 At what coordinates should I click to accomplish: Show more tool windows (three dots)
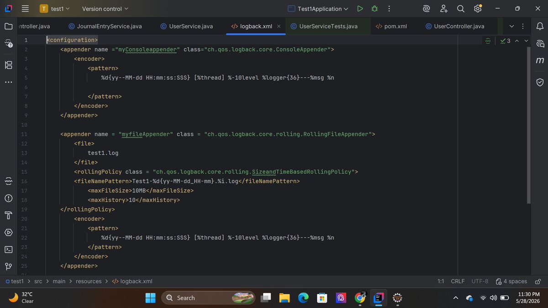[8, 82]
